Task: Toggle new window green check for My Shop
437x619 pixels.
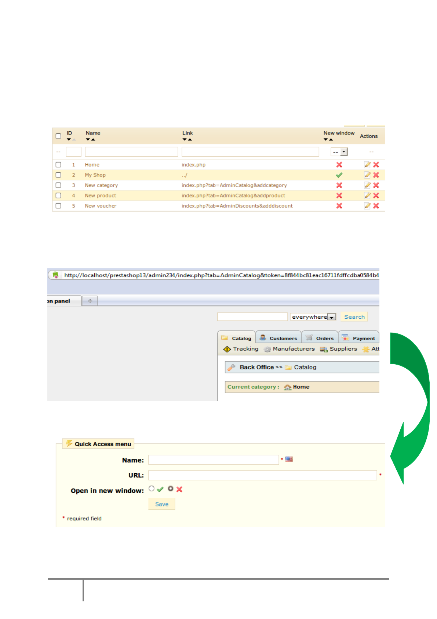Action: [339, 175]
